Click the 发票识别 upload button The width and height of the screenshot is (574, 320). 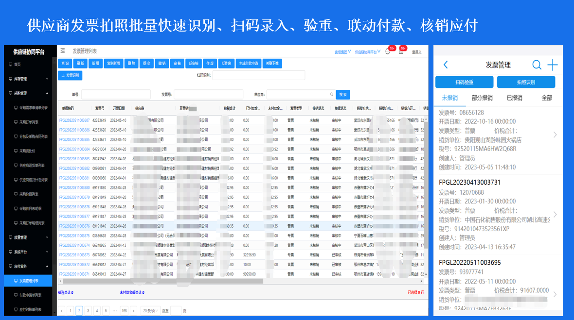pos(71,75)
